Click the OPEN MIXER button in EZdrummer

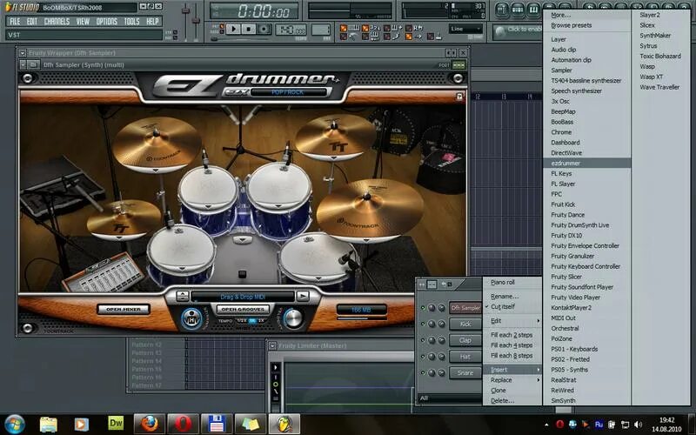coord(124,309)
